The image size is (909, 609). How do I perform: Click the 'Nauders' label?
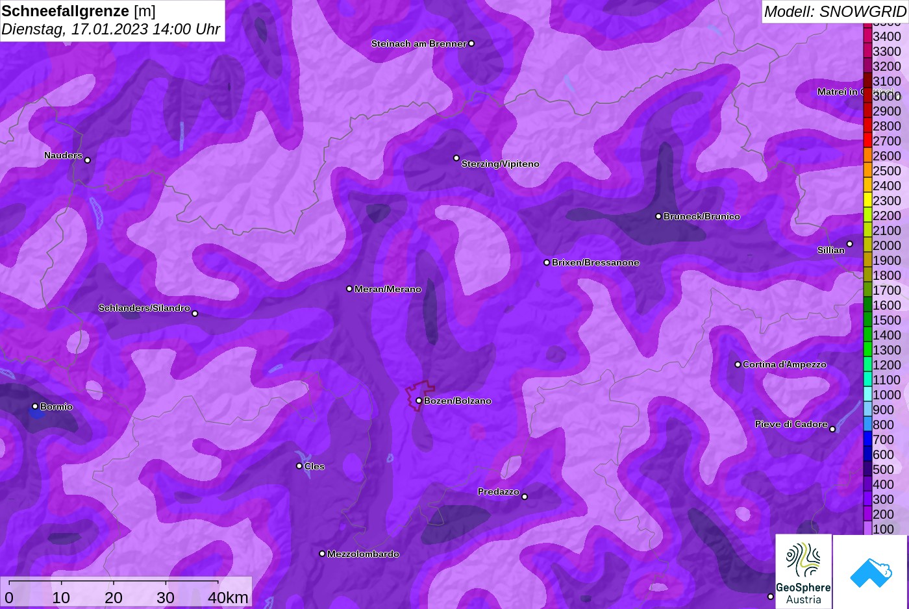tap(63, 155)
